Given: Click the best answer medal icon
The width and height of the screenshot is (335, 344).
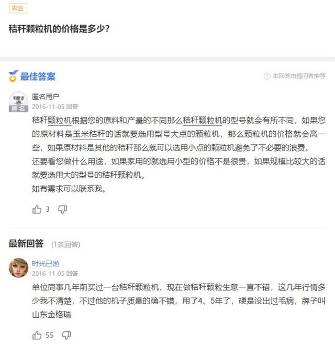Looking at the screenshot, I should (x=13, y=77).
